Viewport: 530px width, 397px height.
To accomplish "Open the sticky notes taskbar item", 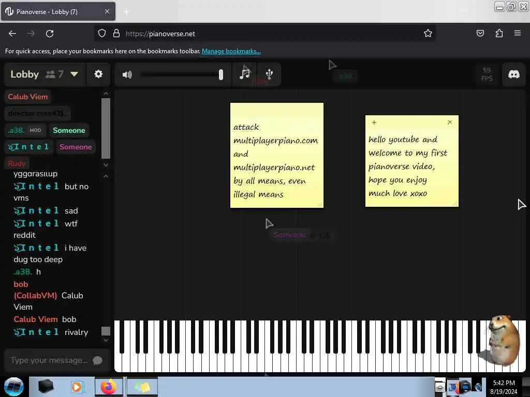I will (142, 387).
